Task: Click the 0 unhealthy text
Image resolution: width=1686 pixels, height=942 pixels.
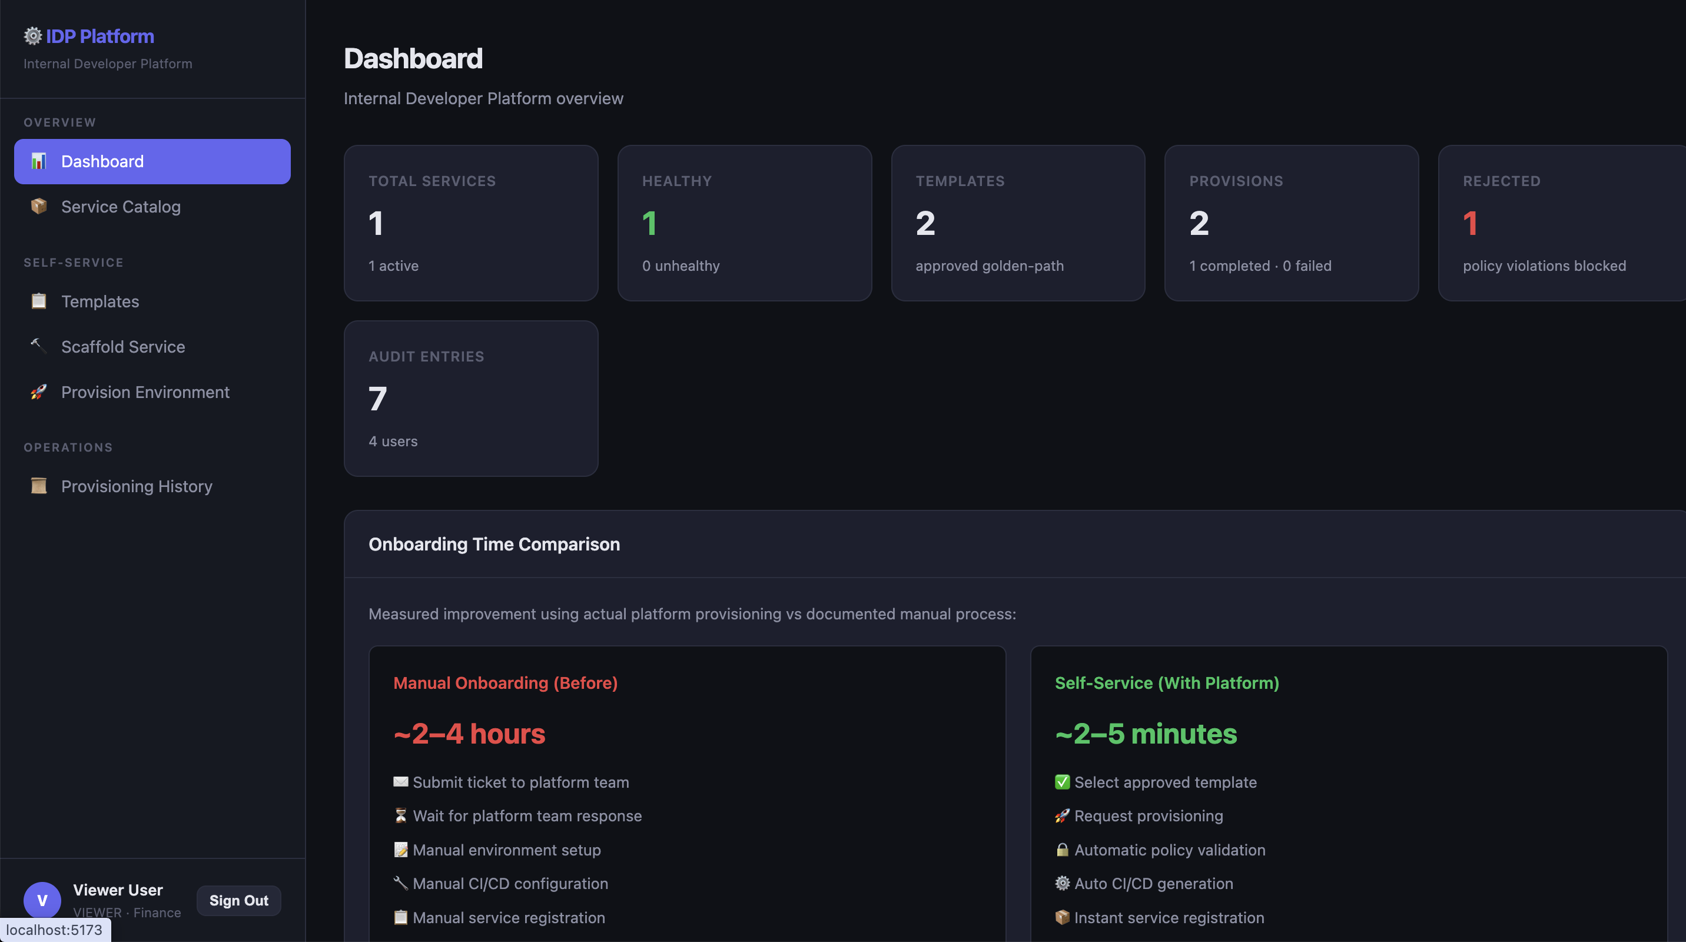Action: (x=681, y=266)
